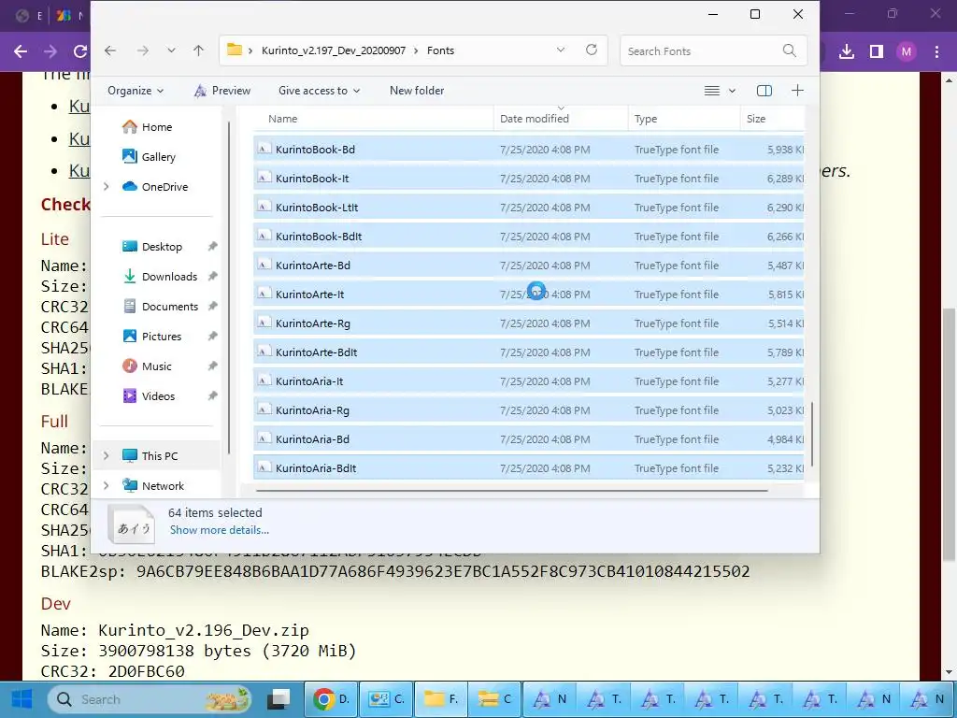957x718 pixels.
Task: Open Pictures quick access folder
Action: pos(161,337)
